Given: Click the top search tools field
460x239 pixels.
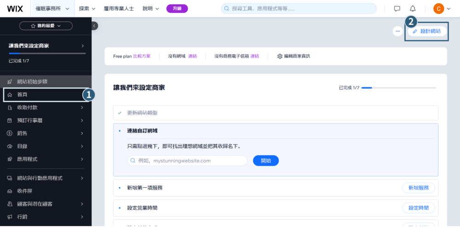Looking at the screenshot, I should (x=299, y=9).
